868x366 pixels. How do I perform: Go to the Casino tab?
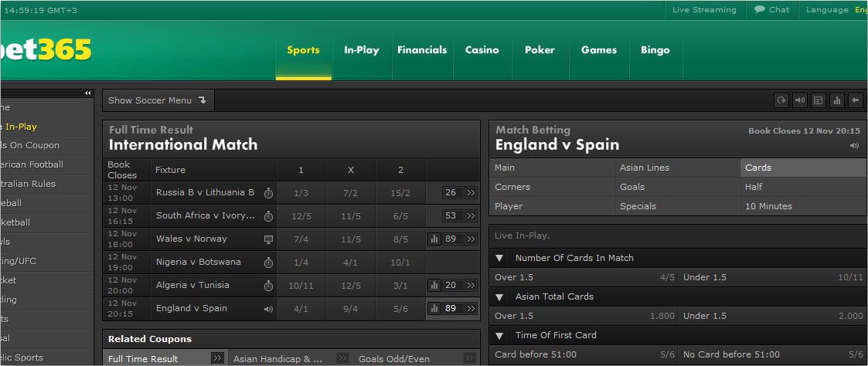click(x=482, y=50)
